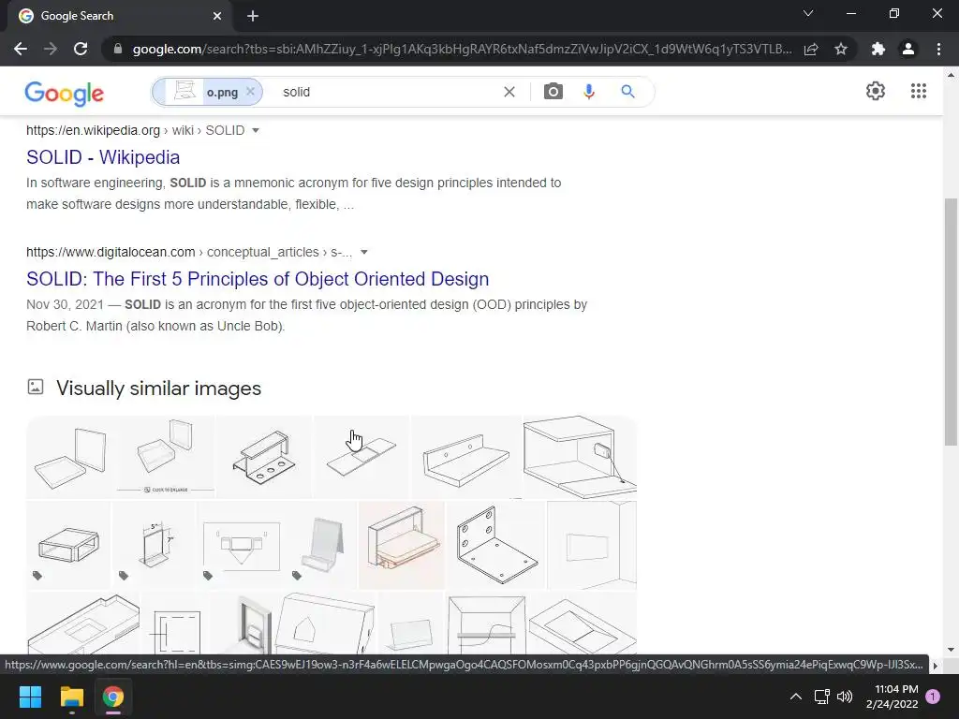Open Visually similar images heading
This screenshot has height=719, width=959.
coord(158,389)
